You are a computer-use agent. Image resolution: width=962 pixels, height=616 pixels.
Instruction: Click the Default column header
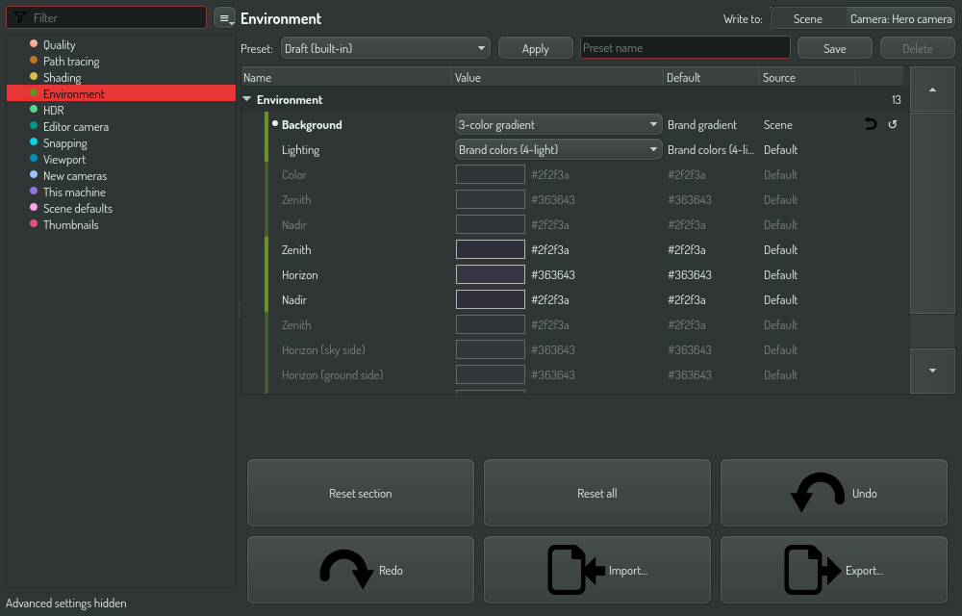point(712,77)
